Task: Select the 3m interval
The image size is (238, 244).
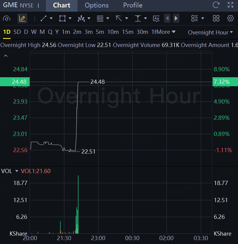Action: coord(89,32)
